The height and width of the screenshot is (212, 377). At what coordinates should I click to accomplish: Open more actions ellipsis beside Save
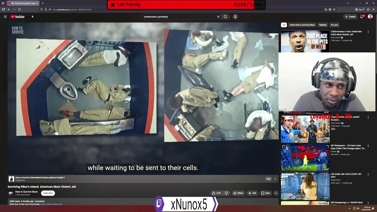[276, 193]
